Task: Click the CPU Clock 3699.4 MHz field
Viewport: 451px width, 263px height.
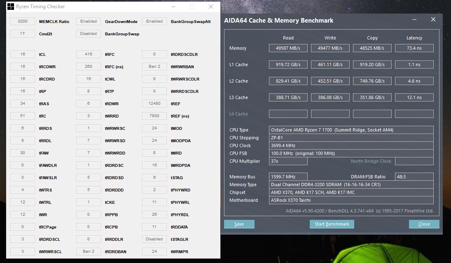Action: [x=351, y=145]
